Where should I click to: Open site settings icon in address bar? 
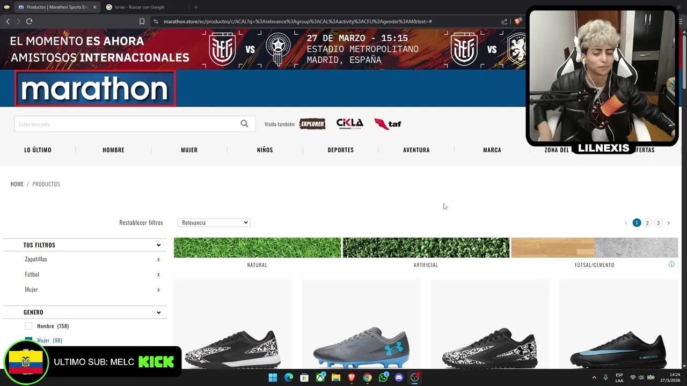(x=156, y=21)
